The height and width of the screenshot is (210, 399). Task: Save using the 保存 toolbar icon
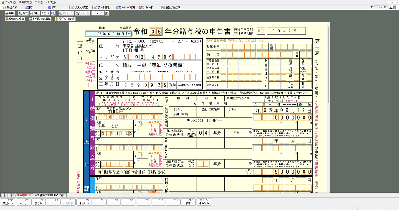[x=52, y=7]
